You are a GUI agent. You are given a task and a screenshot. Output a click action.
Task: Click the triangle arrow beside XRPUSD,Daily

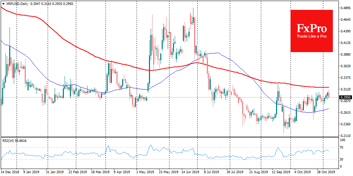coord(3,2)
